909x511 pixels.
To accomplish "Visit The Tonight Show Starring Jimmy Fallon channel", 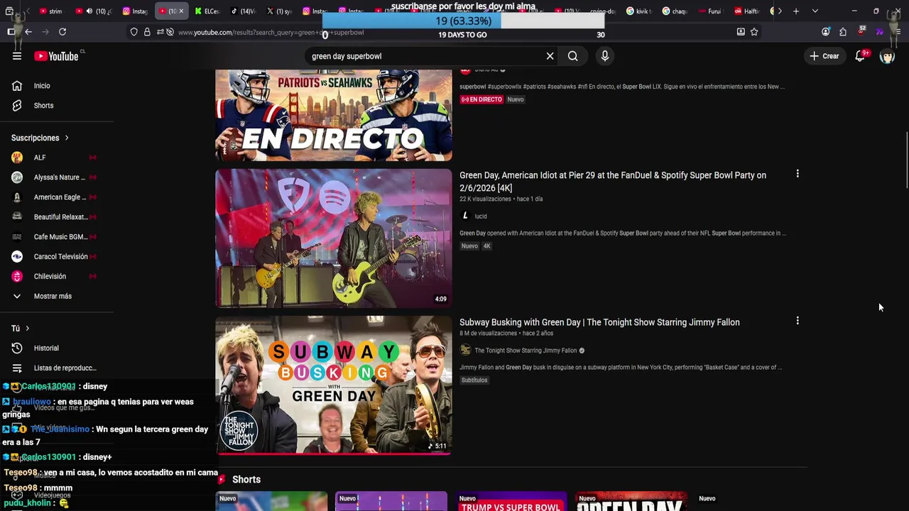I will (526, 351).
